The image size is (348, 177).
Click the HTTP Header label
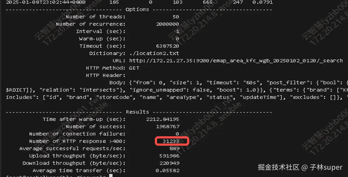tap(106, 75)
